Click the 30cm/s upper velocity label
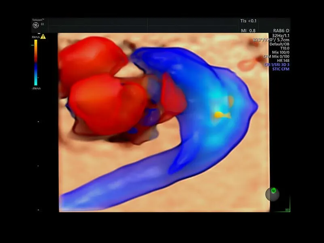 (x=35, y=37)
